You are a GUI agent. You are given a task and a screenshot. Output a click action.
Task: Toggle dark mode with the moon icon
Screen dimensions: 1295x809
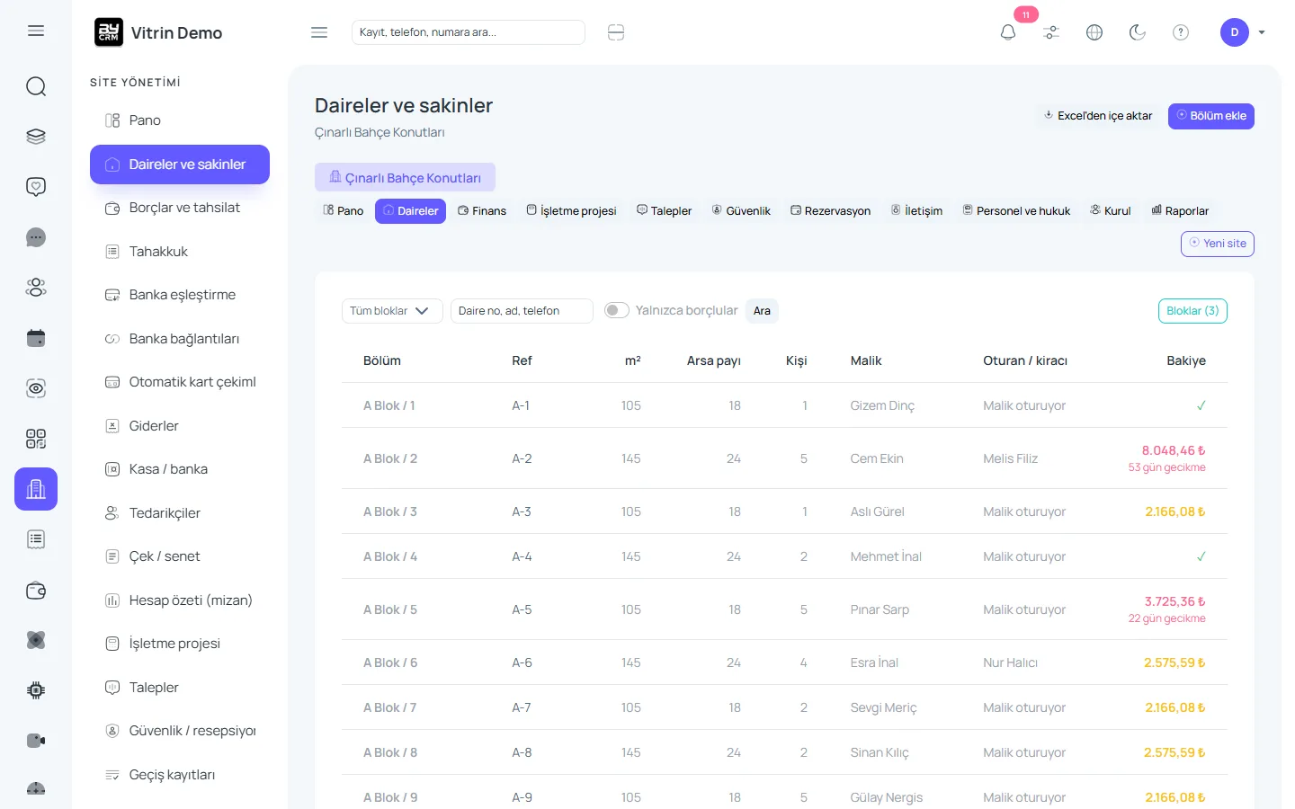1138,32
